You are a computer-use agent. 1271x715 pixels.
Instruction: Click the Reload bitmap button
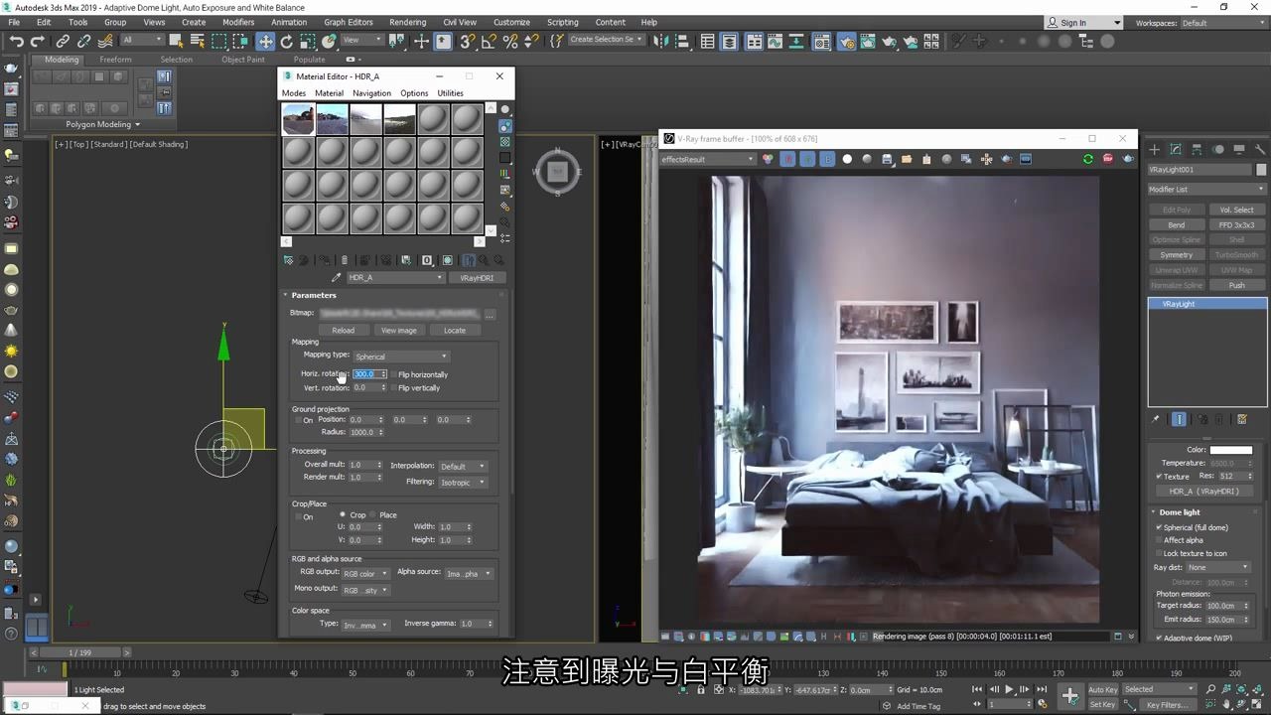coord(343,330)
